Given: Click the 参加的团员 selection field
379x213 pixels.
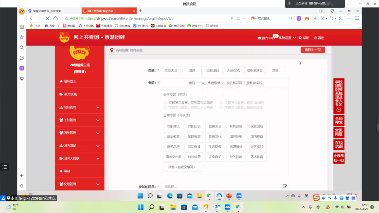Looking at the screenshot, I should (x=221, y=187).
